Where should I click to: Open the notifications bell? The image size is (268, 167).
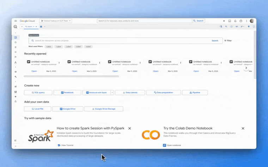click(235, 21)
